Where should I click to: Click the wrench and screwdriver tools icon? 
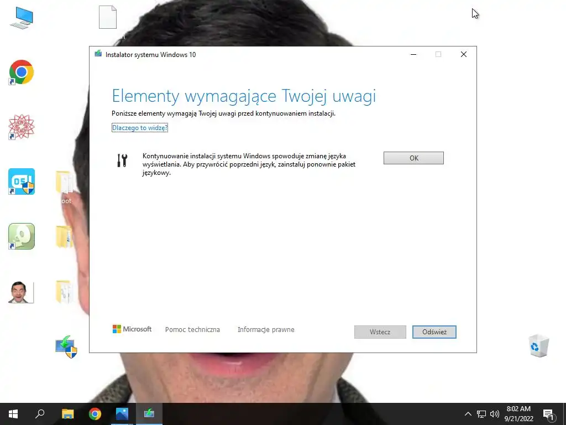[x=122, y=160]
